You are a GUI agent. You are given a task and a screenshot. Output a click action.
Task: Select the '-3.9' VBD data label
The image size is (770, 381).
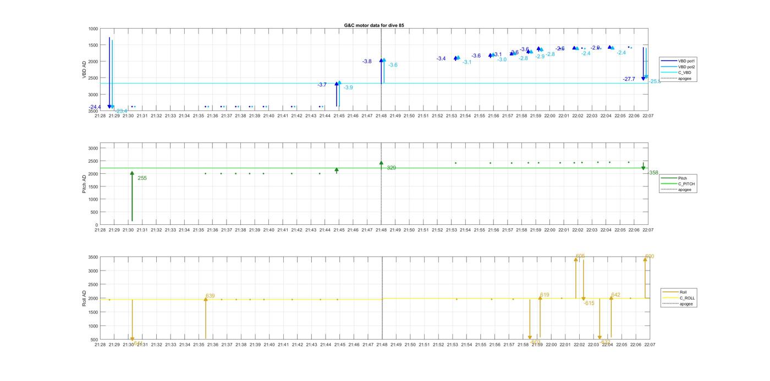coord(348,87)
